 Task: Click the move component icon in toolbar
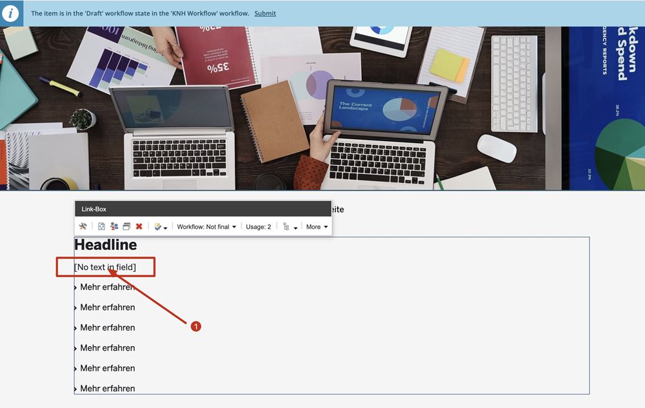102,227
